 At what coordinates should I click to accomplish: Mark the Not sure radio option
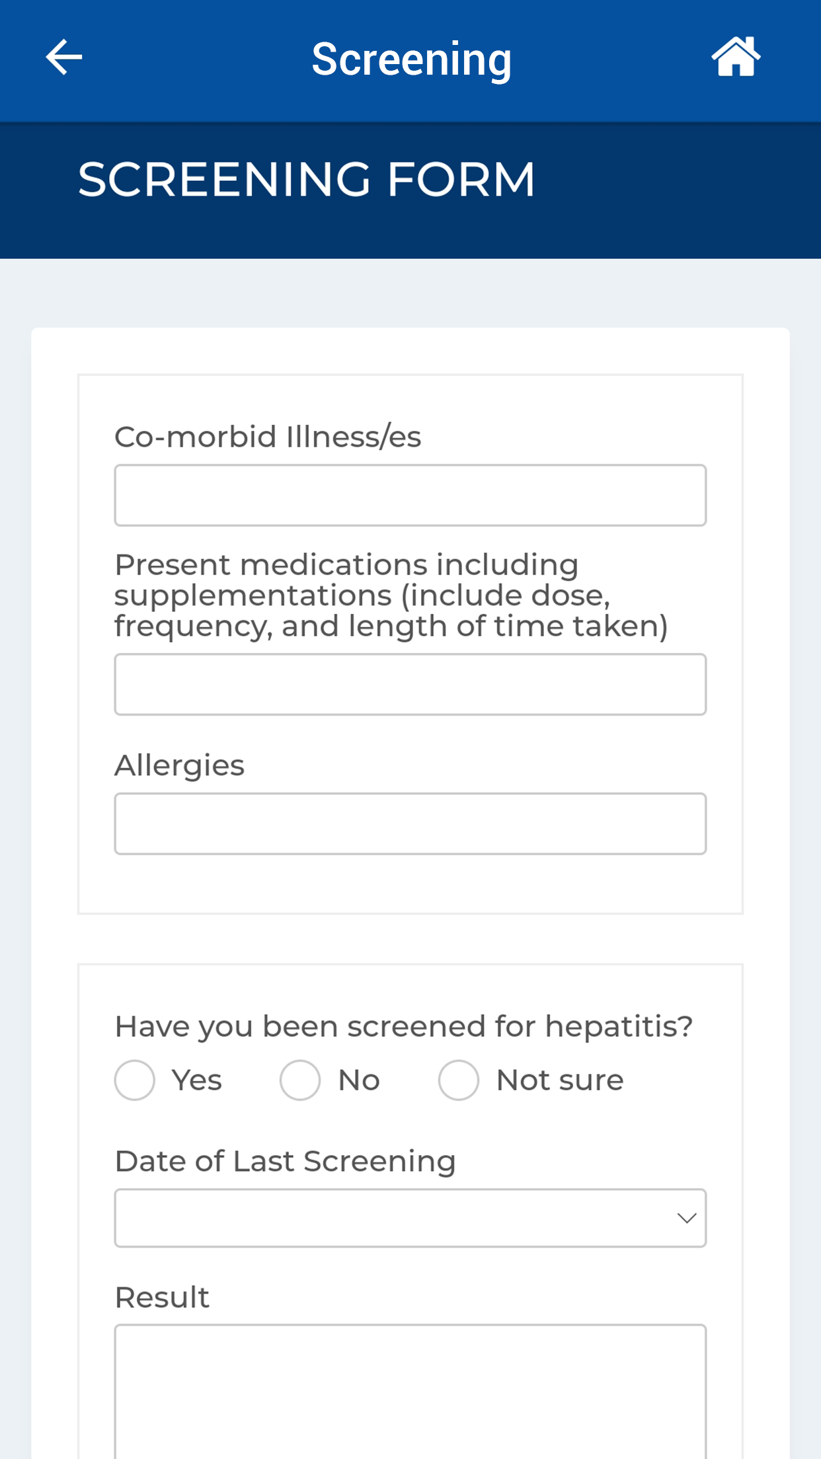[459, 1080]
